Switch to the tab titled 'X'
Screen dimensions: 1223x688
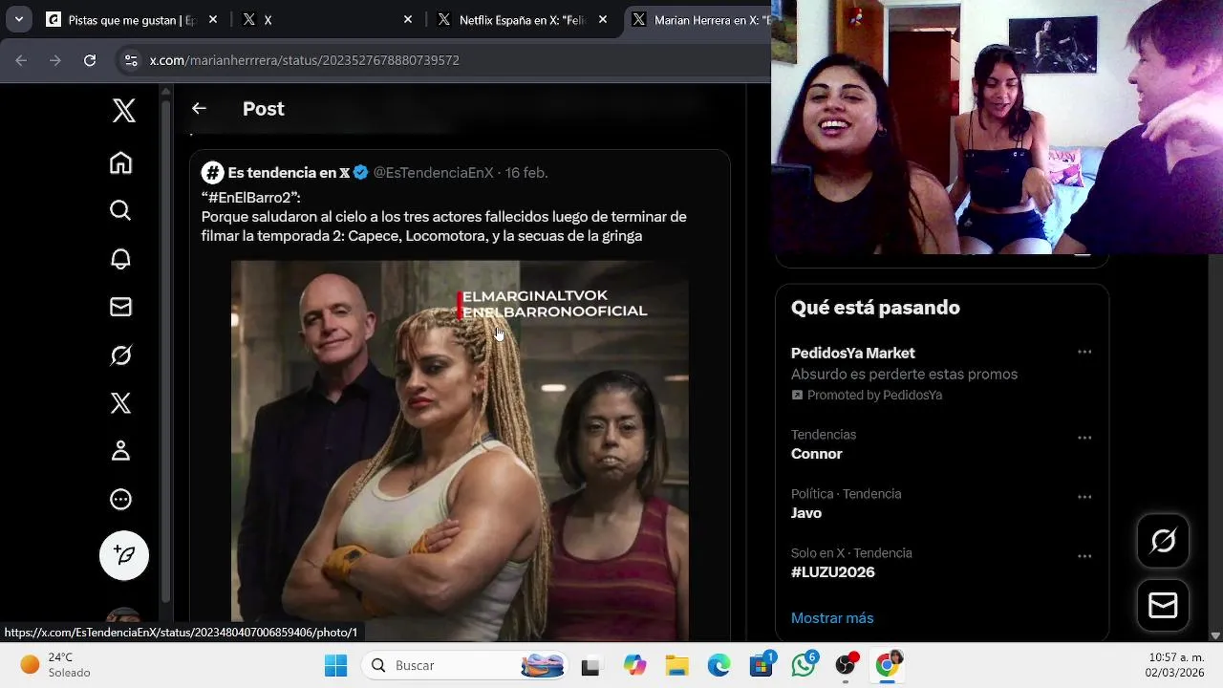coord(327,19)
